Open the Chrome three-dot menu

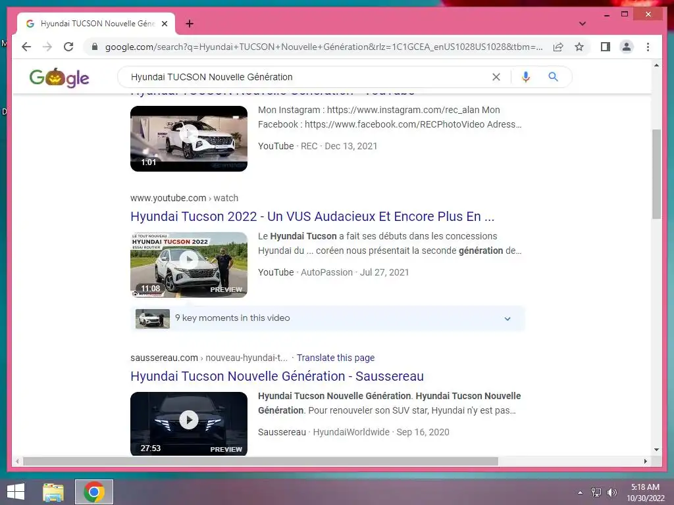click(648, 47)
